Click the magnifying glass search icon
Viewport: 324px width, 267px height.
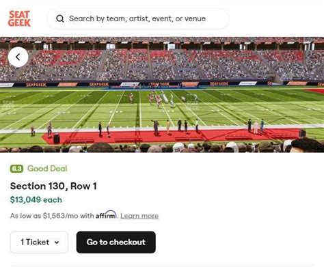pyautogui.click(x=60, y=18)
